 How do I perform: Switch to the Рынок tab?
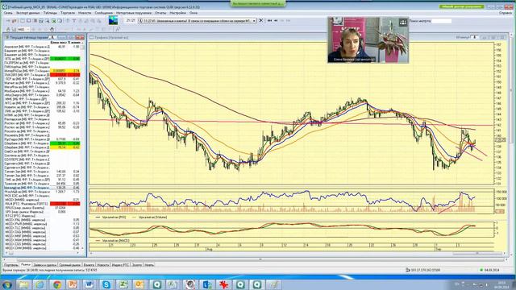pyautogui.click(x=25, y=264)
